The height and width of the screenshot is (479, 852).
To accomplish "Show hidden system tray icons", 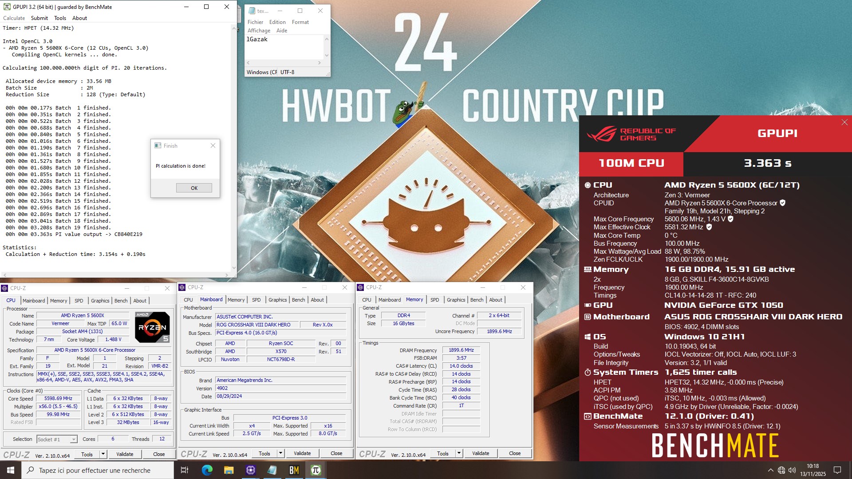I will [770, 470].
